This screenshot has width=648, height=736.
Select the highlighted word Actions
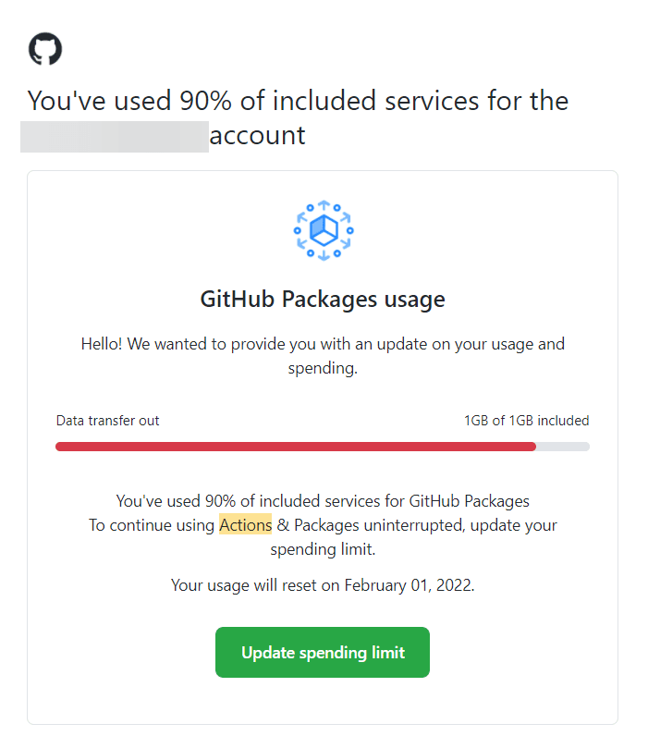245,525
